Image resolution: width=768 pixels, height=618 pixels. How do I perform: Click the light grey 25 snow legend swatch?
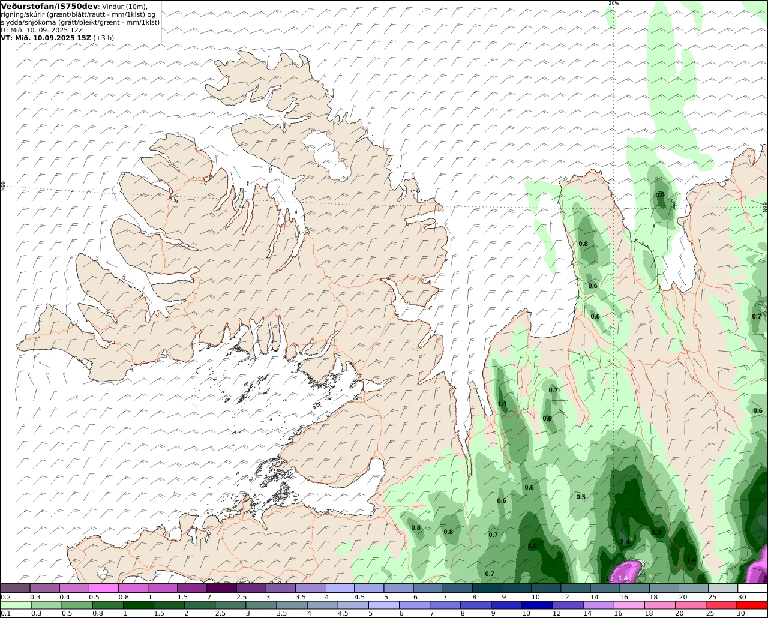[x=722, y=588]
